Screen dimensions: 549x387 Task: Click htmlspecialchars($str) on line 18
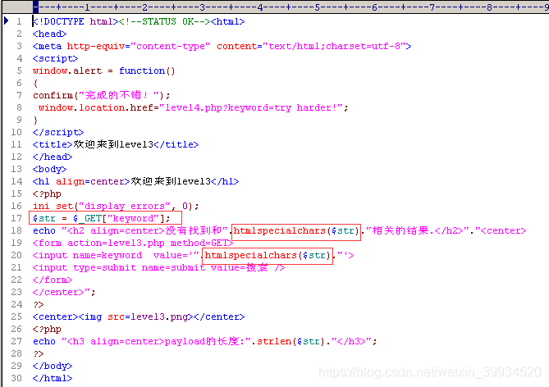click(x=296, y=231)
